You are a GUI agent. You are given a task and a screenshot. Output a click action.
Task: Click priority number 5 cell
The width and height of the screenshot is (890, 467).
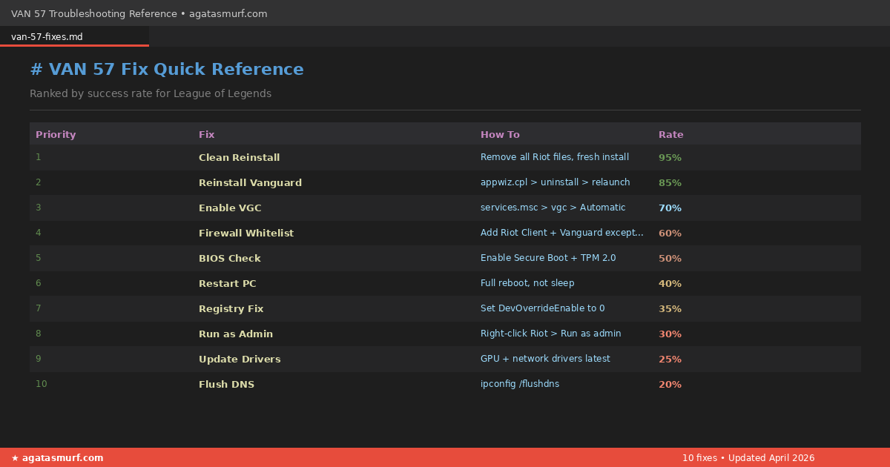coord(39,258)
